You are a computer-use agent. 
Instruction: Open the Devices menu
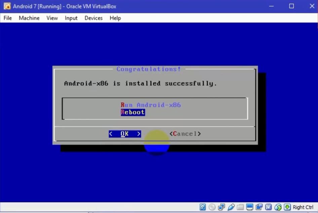pyautogui.click(x=93, y=18)
